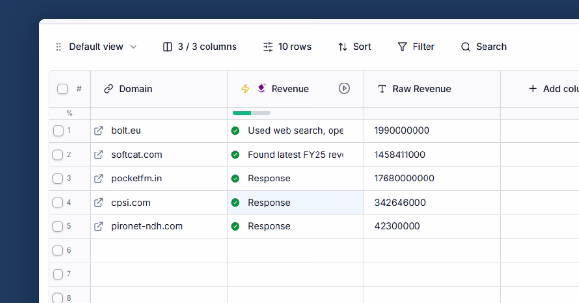Click green status check for bolt.eu row
Image resolution: width=579 pixels, height=303 pixels.
(235, 131)
